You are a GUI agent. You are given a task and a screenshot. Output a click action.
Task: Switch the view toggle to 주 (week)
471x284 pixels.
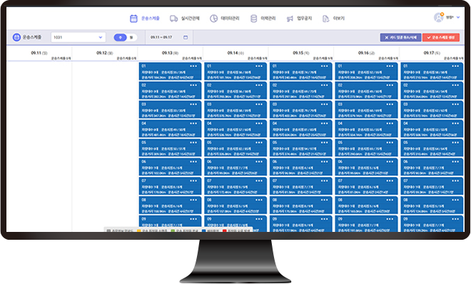[x=120, y=37]
